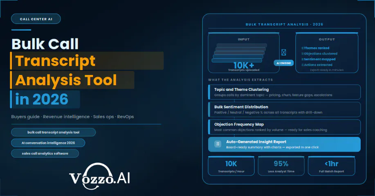The height and width of the screenshot is (196, 375).
Task: Click the 'Transcripts Uploaded' caption
Action: click(244, 70)
